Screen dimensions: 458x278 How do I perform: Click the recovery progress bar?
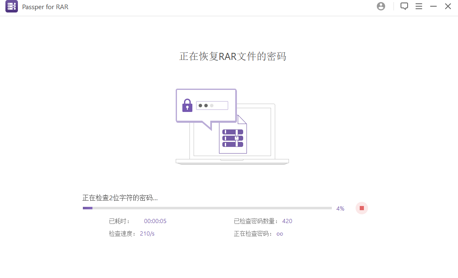pyautogui.click(x=207, y=208)
